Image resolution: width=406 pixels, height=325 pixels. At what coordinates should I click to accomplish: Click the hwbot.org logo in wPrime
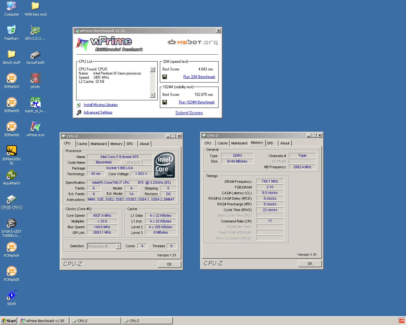click(193, 42)
